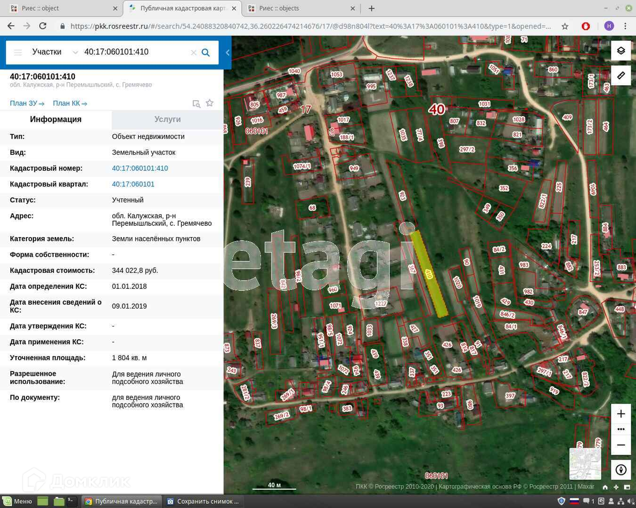Collapse the left information panel

228,52
